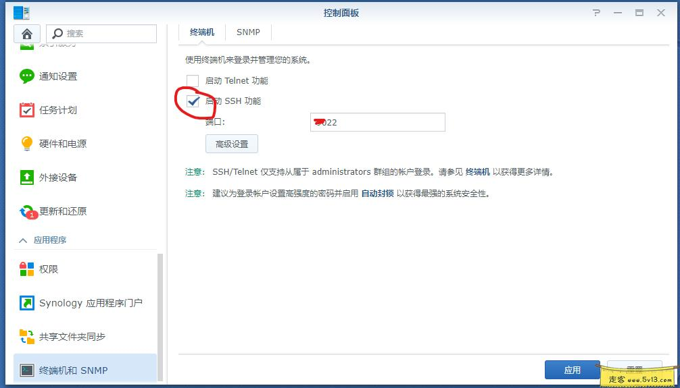Screen dimensions: 680x388
Task: Open the 权限 colored squares icon
Action: [27, 269]
